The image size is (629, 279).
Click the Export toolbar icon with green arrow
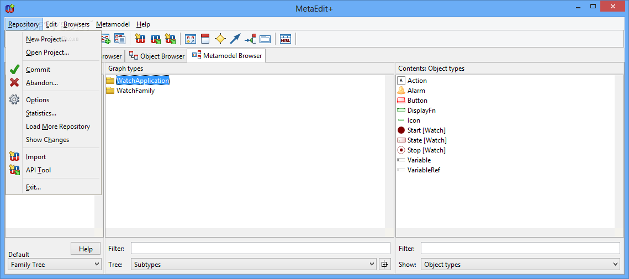point(155,39)
